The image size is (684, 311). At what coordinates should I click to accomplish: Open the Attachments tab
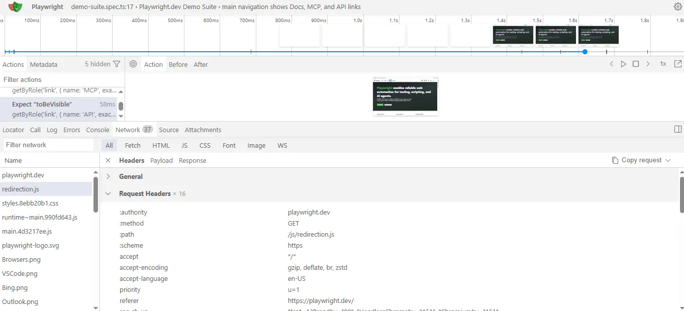203,130
